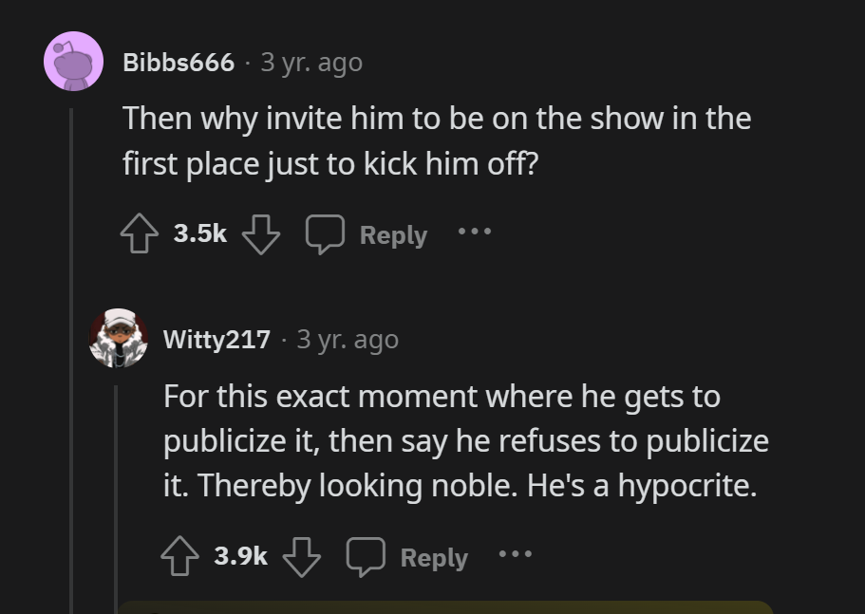Click Bibbs666's avatar icon
Screen dimensions: 865x614
pyautogui.click(x=74, y=62)
